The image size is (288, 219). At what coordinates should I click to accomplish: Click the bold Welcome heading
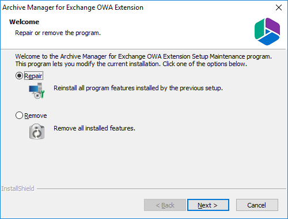[24, 22]
